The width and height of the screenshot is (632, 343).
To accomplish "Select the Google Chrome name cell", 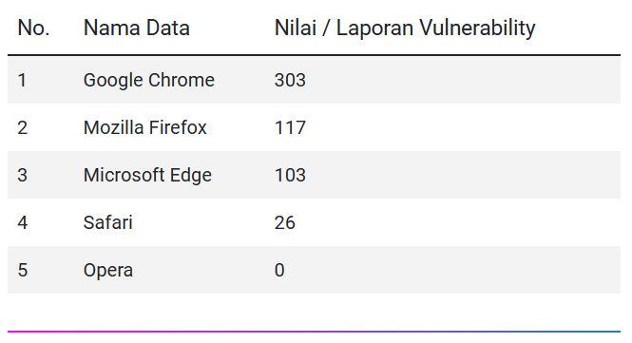I will (x=148, y=80).
